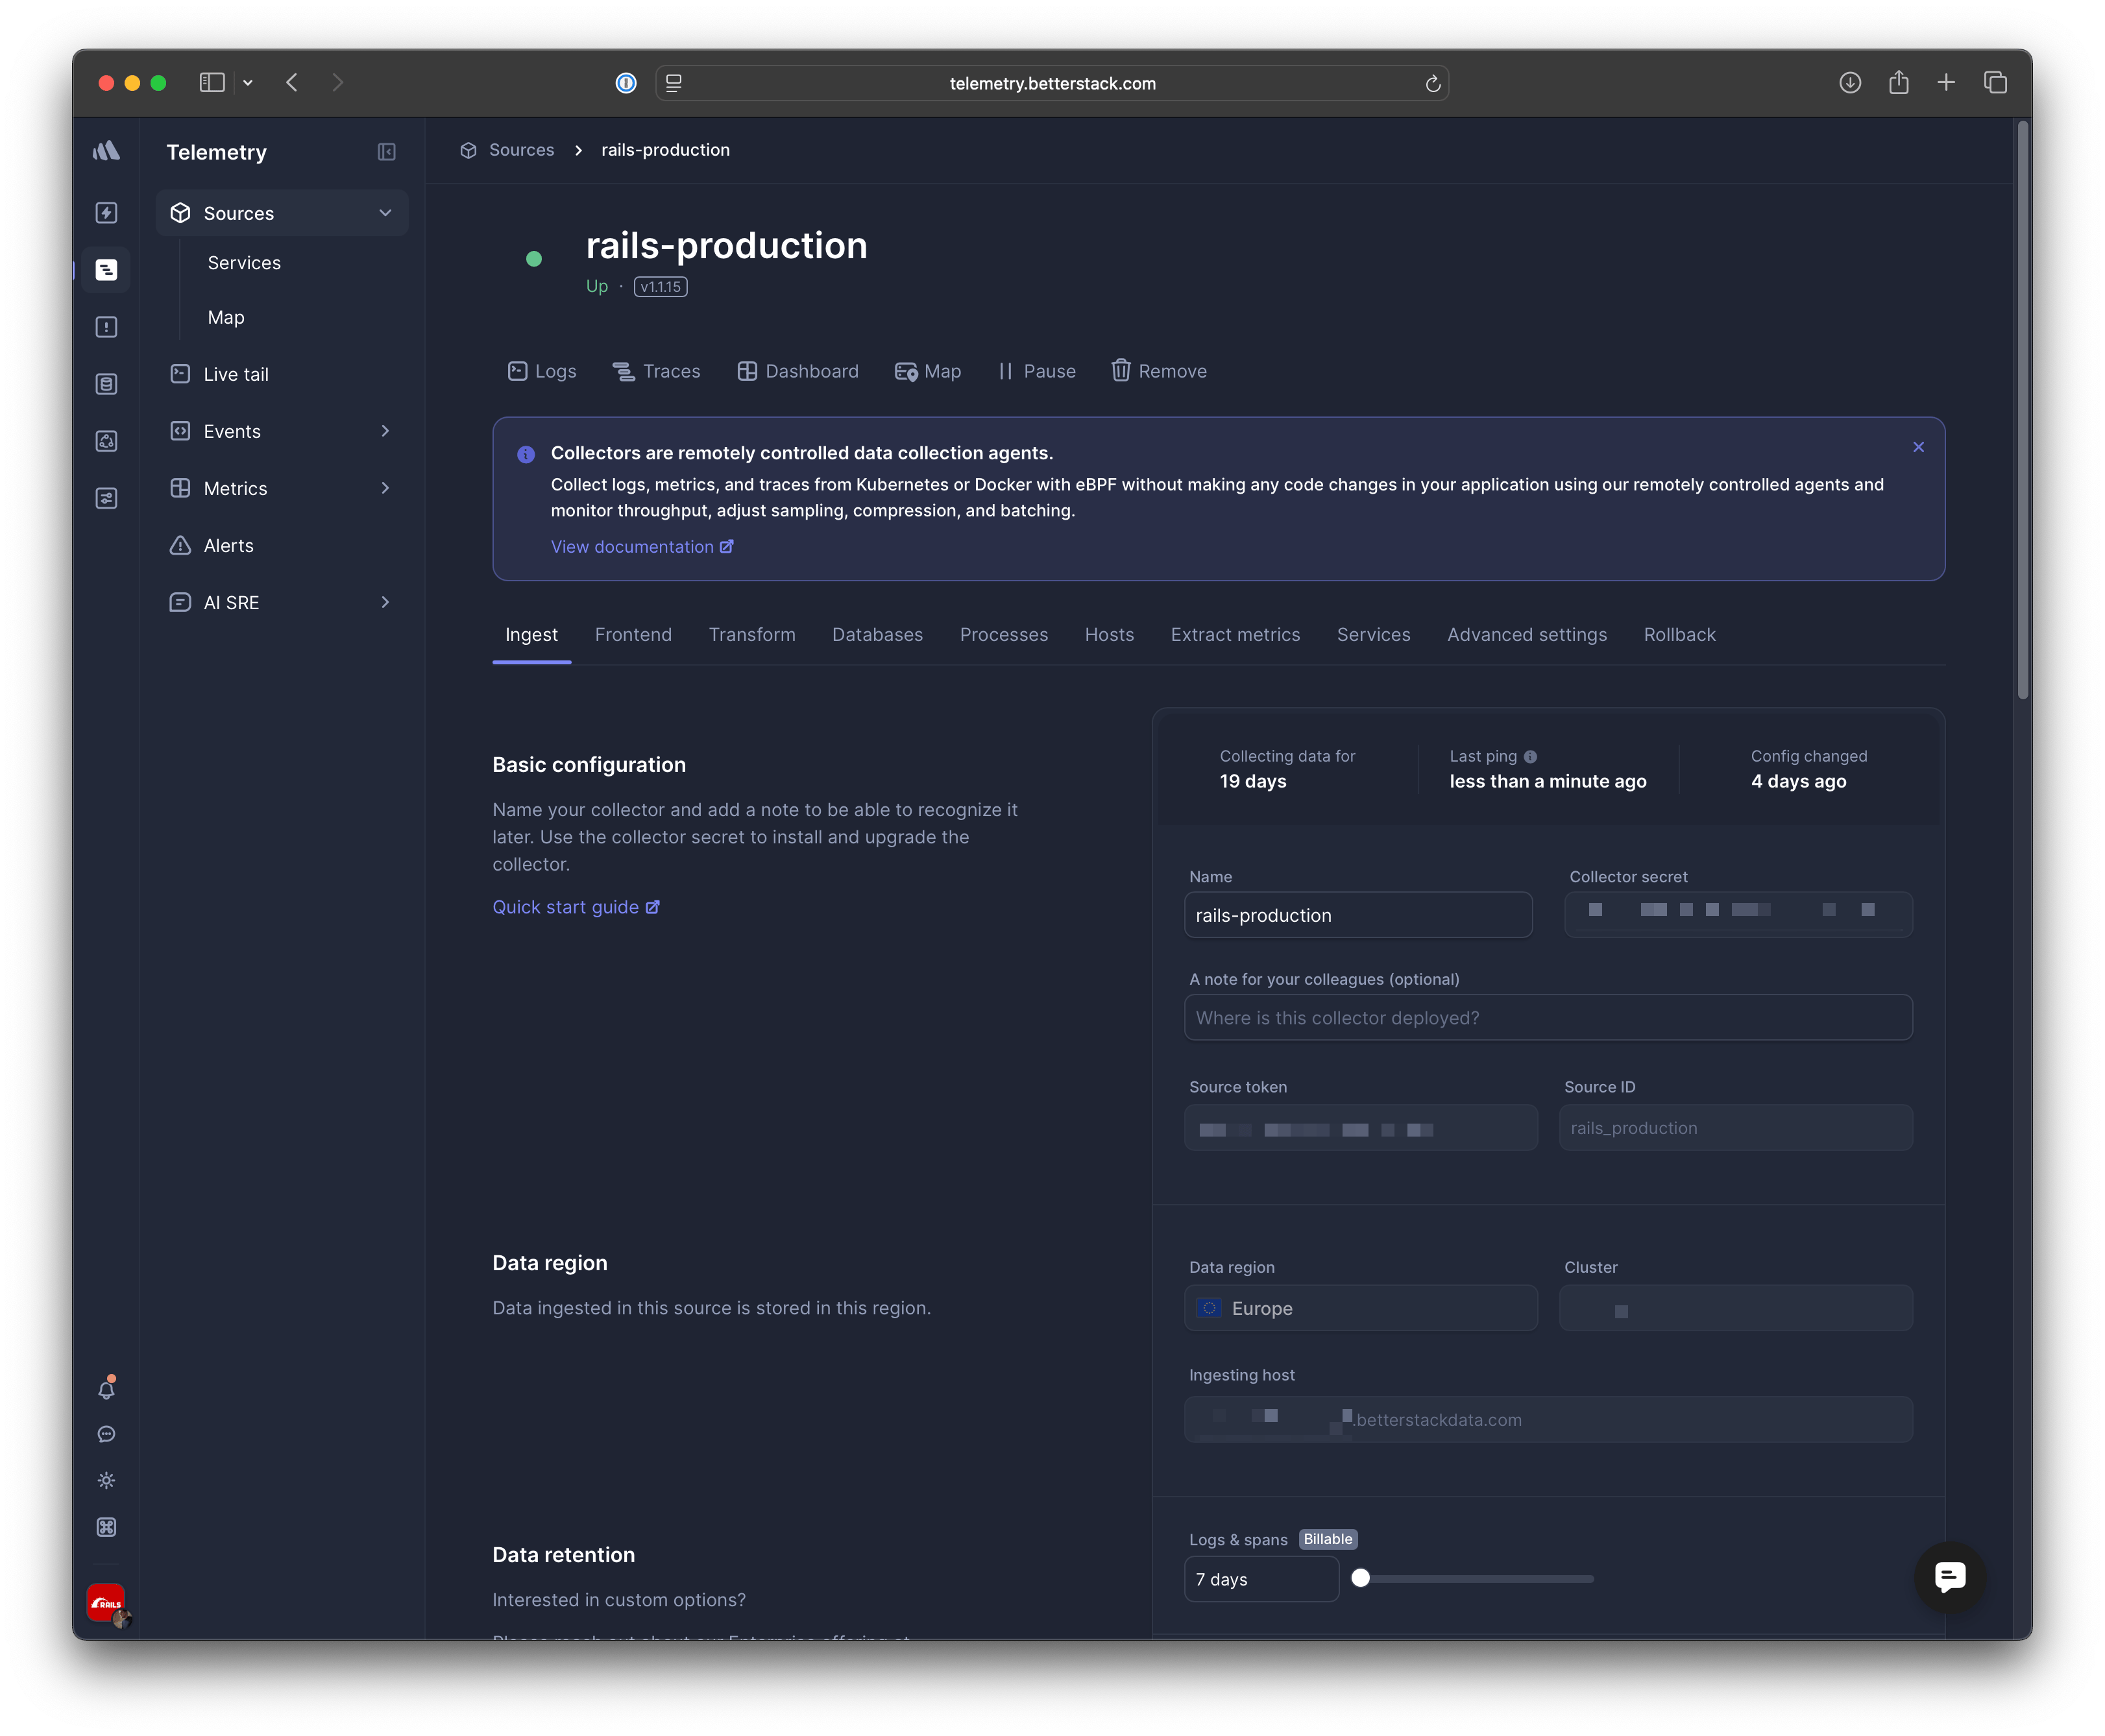Click the Logs & spans retention slider handle
The height and width of the screenshot is (1736, 2105).
point(1360,1578)
